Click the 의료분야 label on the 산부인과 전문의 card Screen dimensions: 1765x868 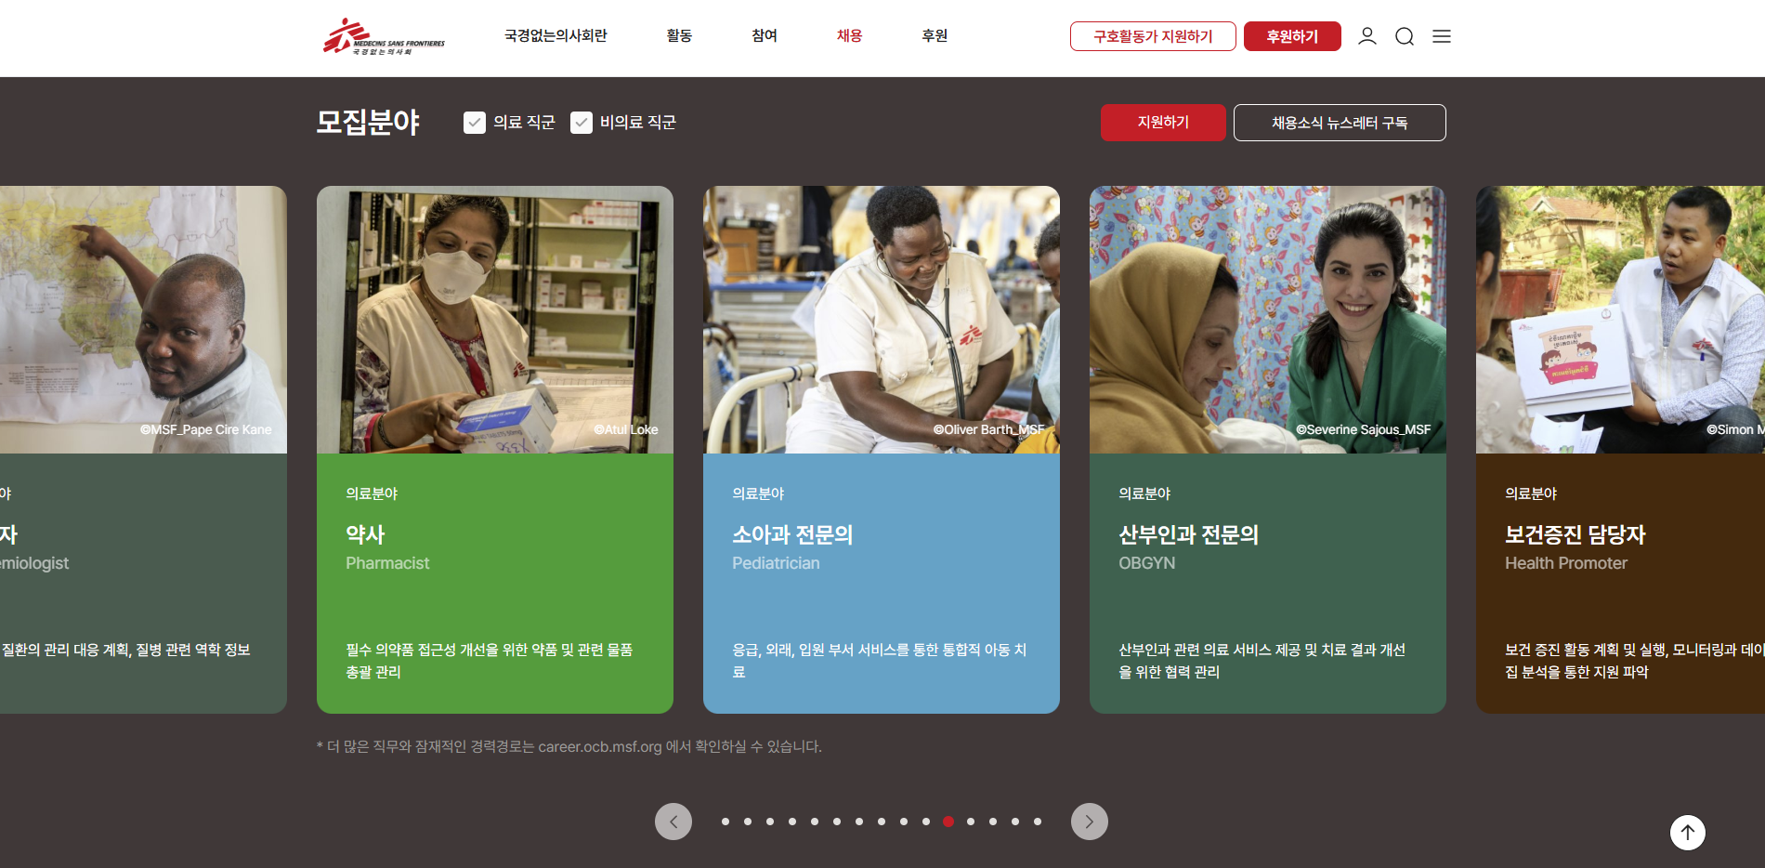(1144, 493)
